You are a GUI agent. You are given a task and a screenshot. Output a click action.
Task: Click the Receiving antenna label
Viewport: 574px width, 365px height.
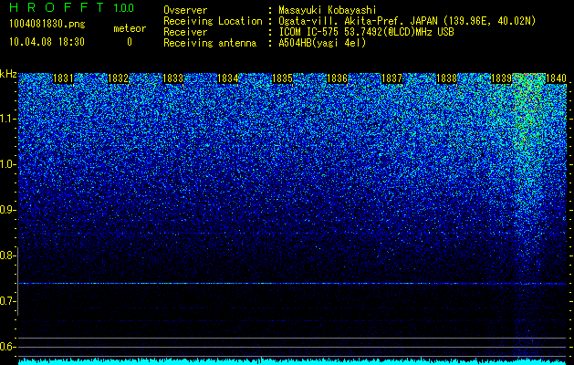210,43
